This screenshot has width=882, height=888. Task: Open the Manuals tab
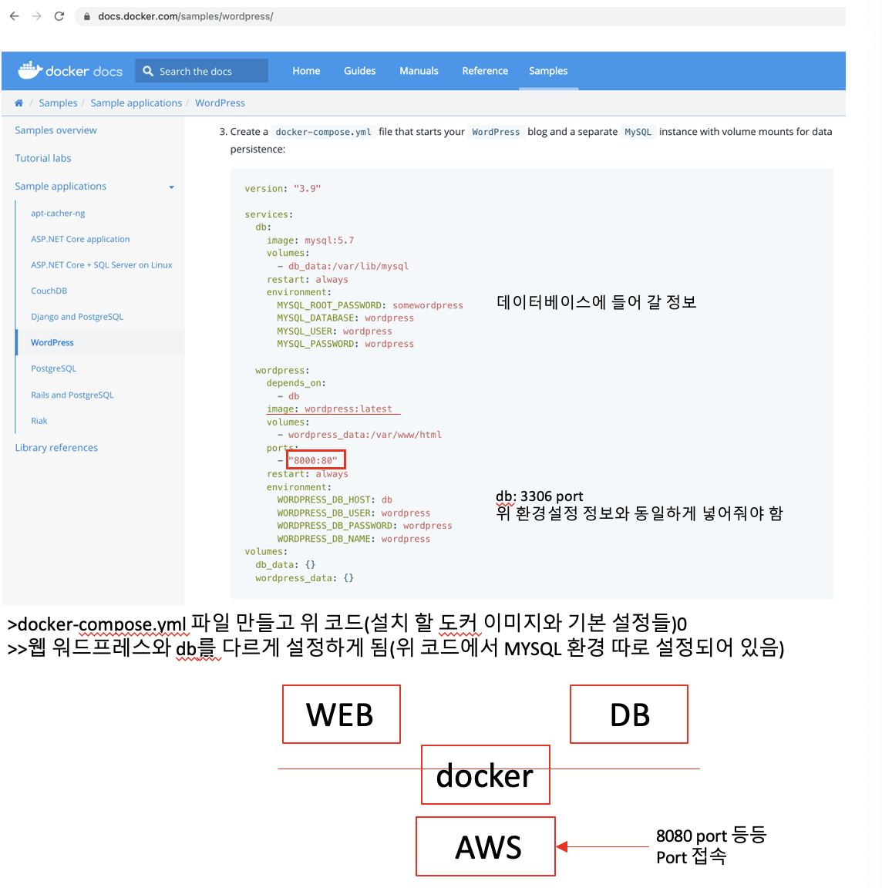[x=419, y=71]
